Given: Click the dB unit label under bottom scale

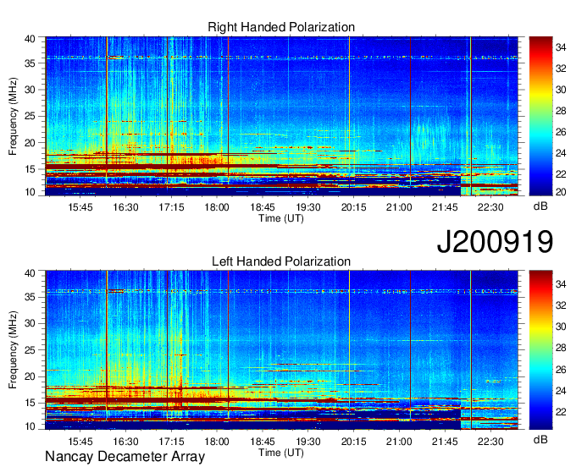Looking at the screenshot, I should (540, 439).
